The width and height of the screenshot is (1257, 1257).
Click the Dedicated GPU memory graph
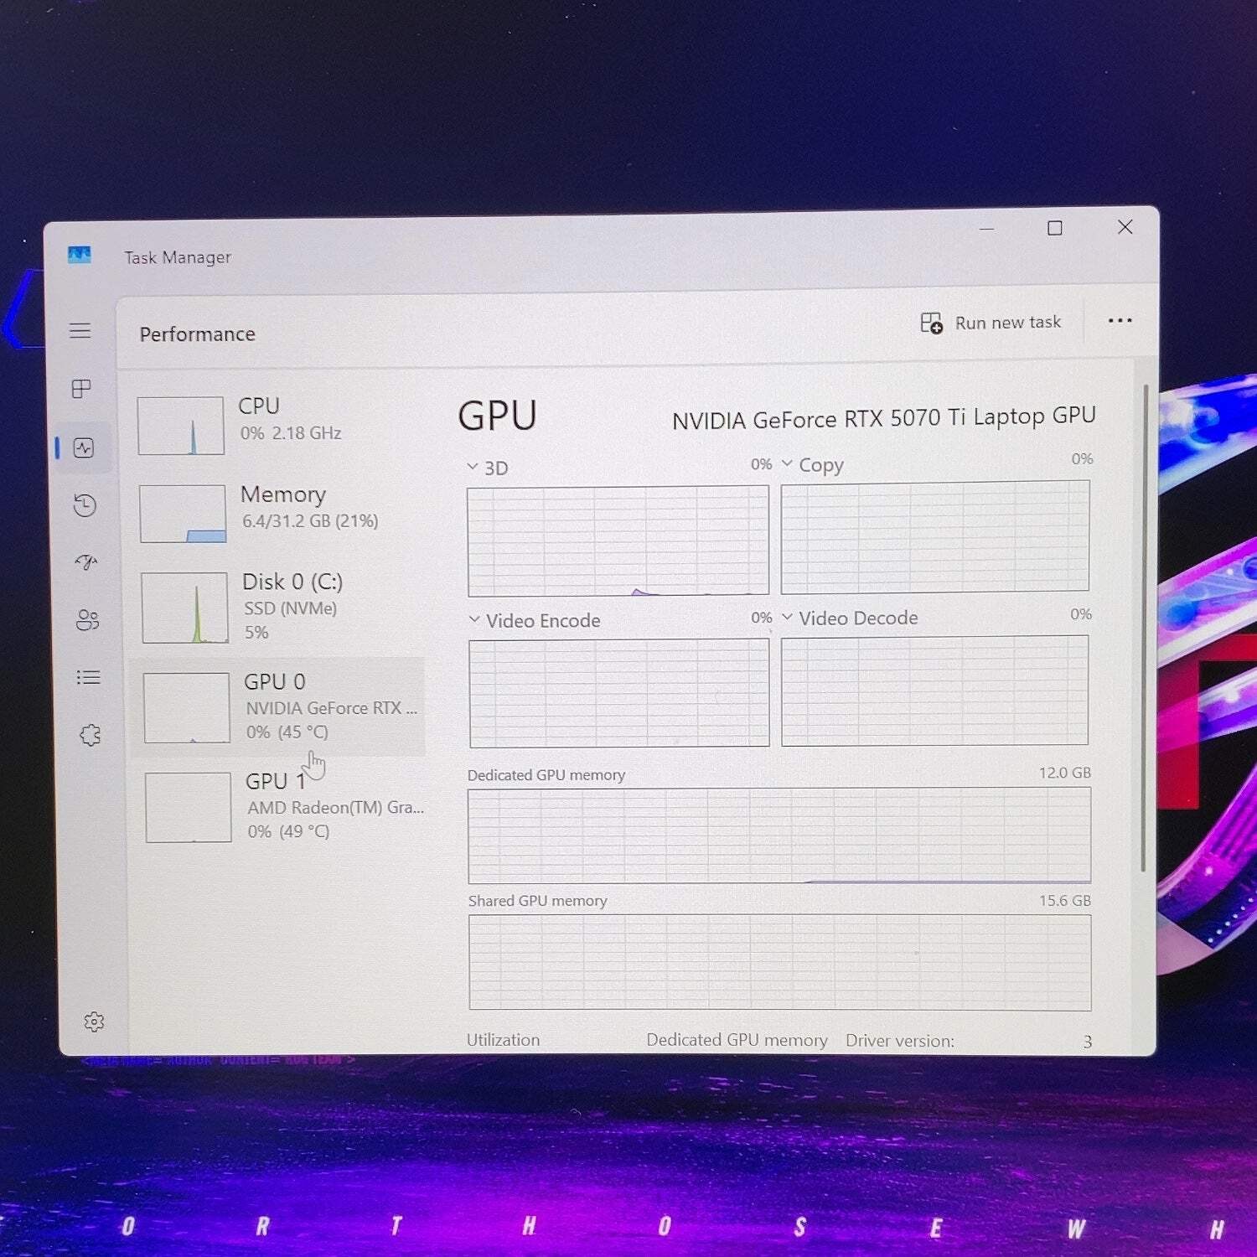pyautogui.click(x=779, y=835)
